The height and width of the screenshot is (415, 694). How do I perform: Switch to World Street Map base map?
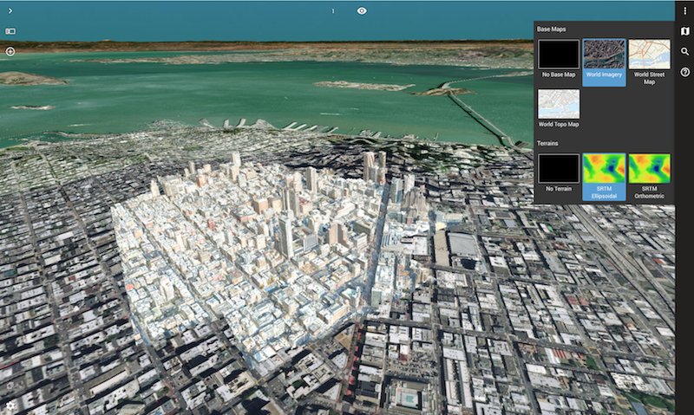click(649, 54)
